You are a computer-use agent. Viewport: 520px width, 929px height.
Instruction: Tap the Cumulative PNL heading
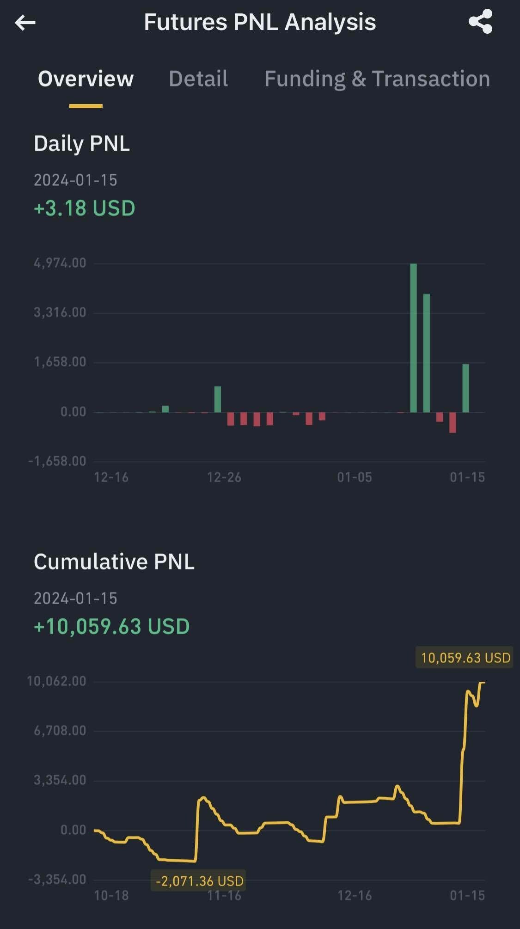[114, 562]
